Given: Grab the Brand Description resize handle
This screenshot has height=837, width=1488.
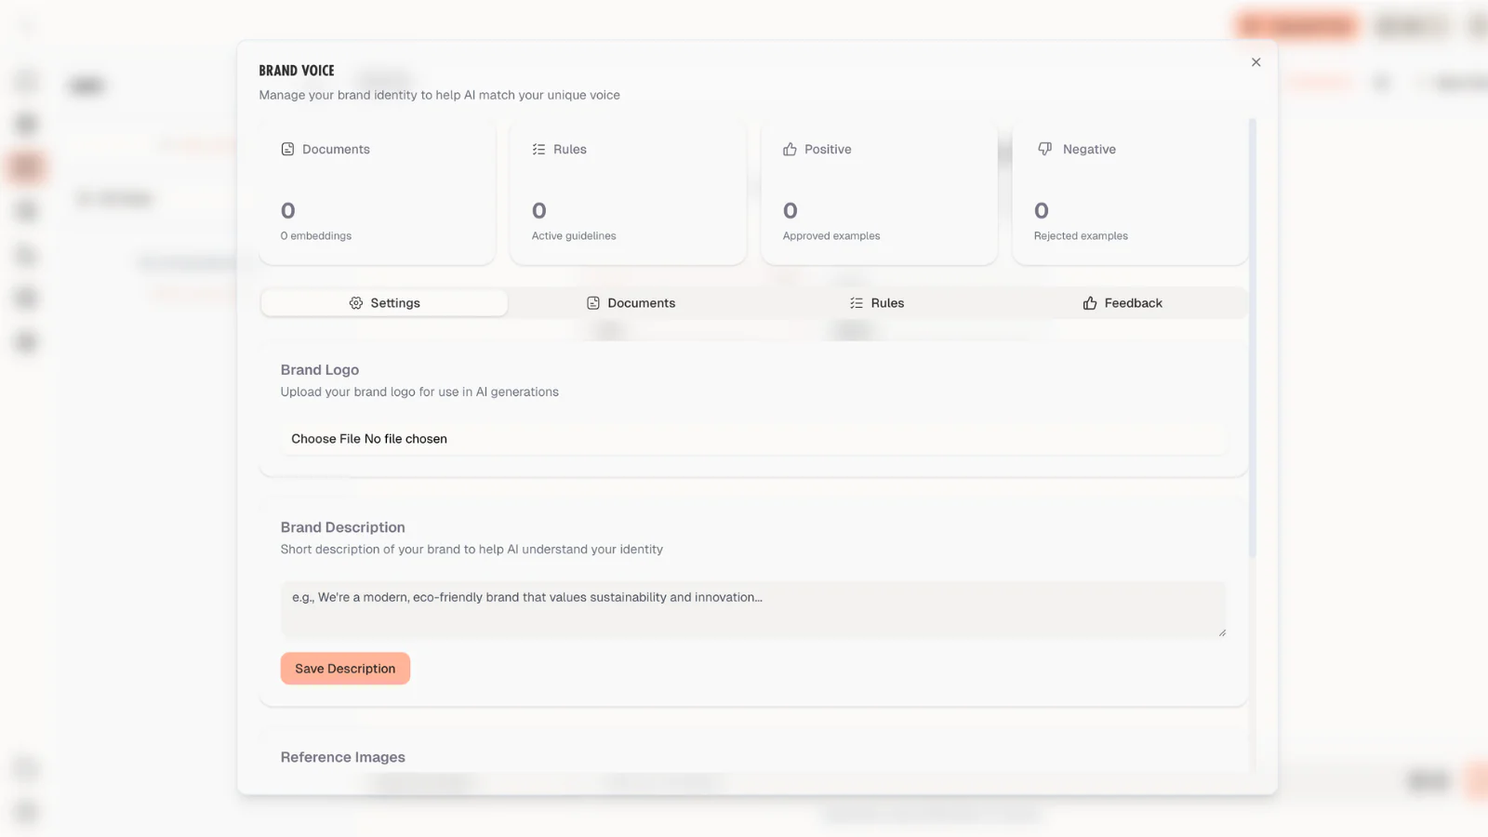Looking at the screenshot, I should (1221, 632).
